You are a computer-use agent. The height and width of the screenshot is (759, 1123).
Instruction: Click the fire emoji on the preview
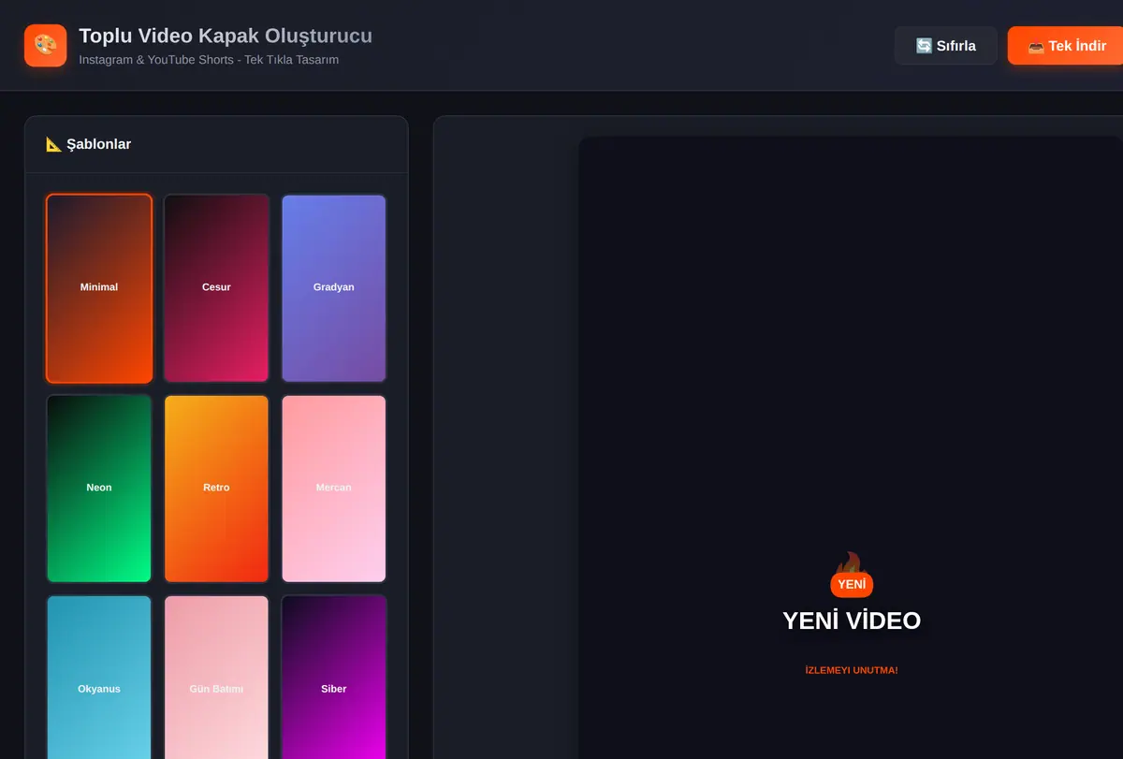coord(848,562)
